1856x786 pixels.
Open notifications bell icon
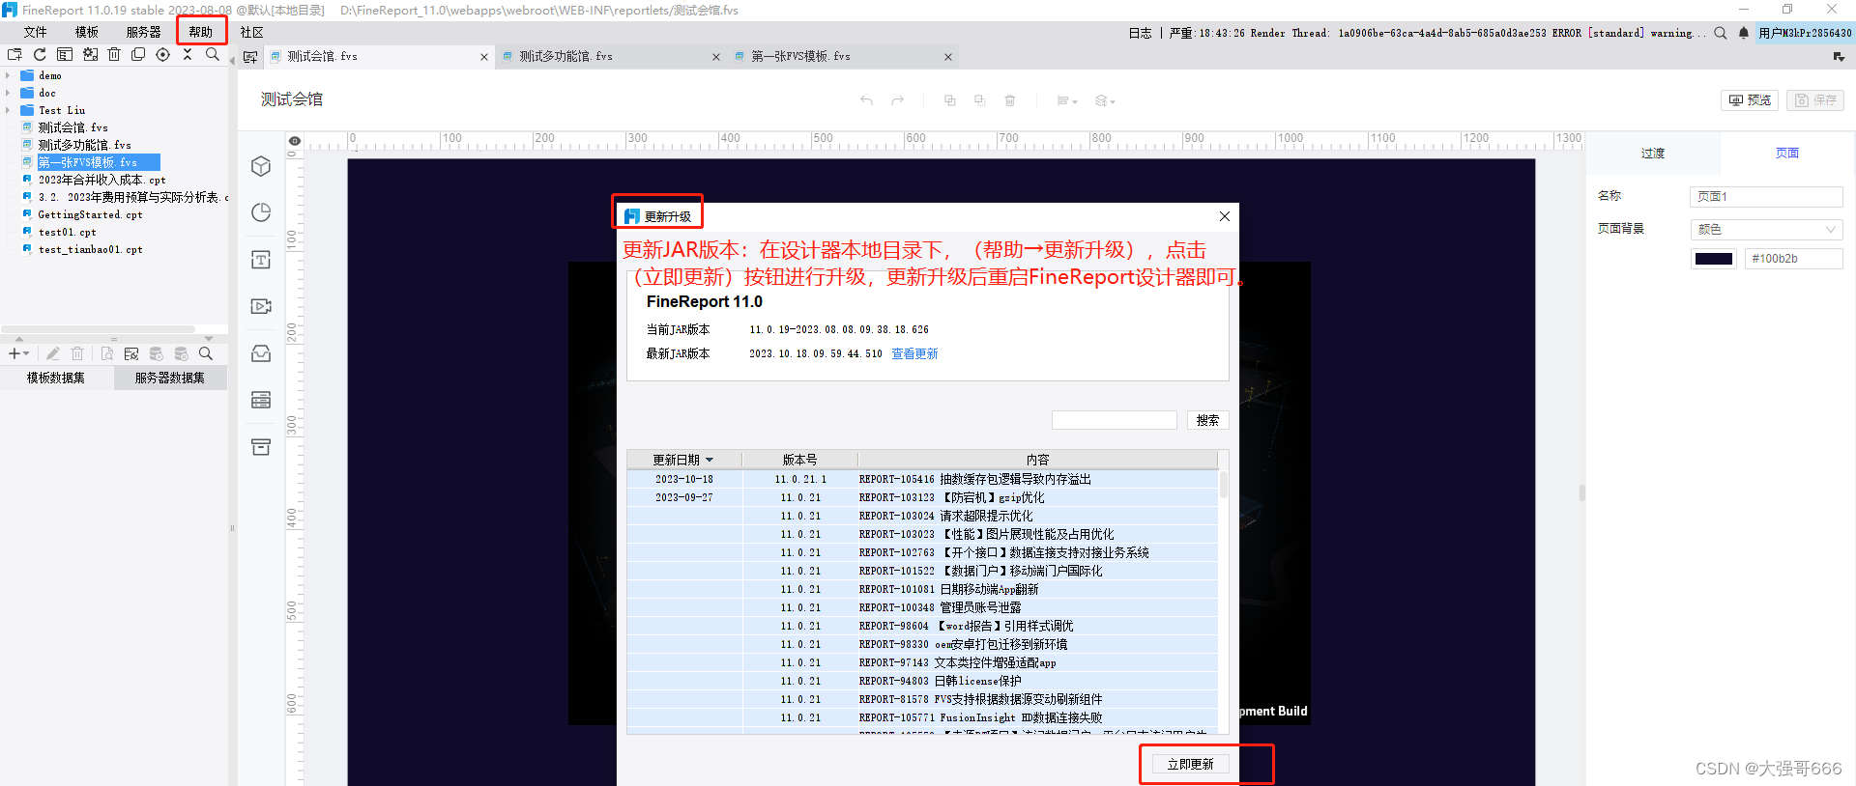(x=1744, y=33)
